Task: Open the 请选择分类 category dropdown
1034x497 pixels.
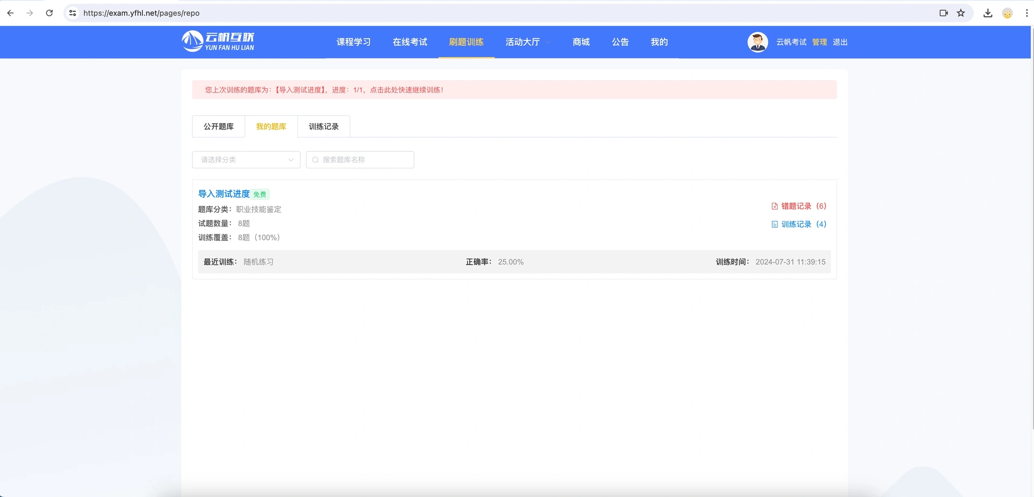Action: 246,160
